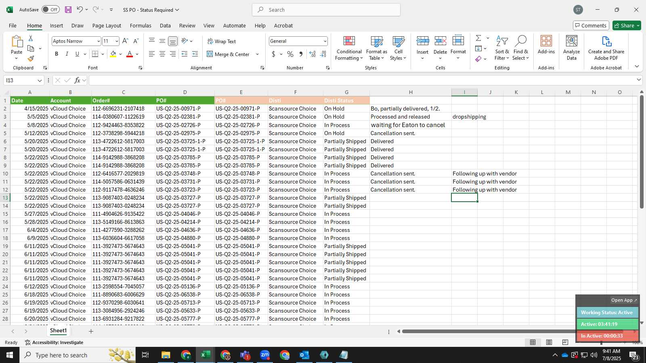Toggle Center horizontal alignment
This screenshot has height=363, width=646.
[162, 54]
